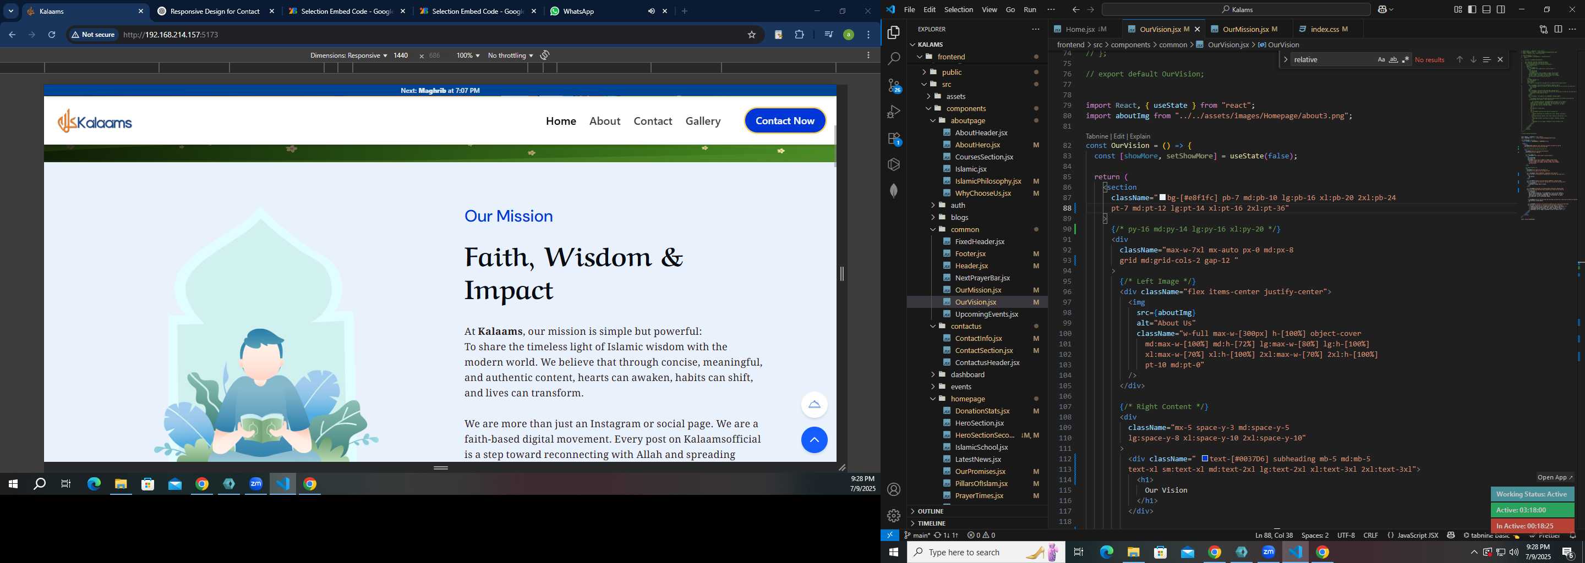Open the No throttling dropdown
Screen dimensions: 1585x563
coord(510,56)
